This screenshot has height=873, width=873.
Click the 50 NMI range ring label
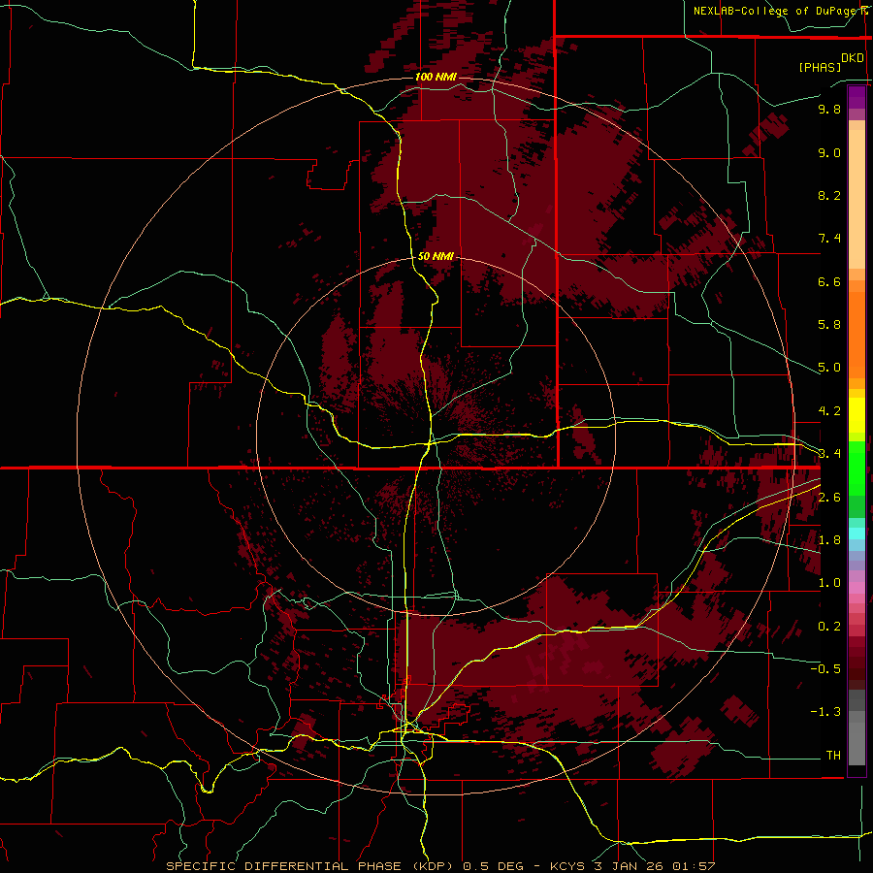(x=436, y=256)
